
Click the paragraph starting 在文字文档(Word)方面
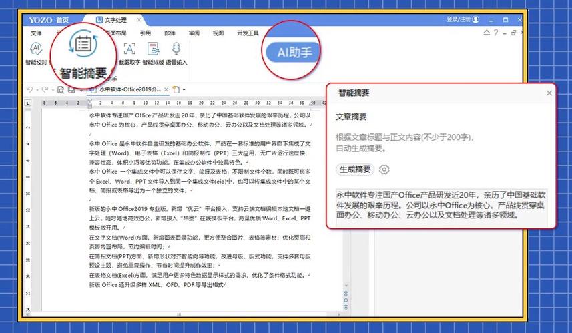[x=200, y=242]
